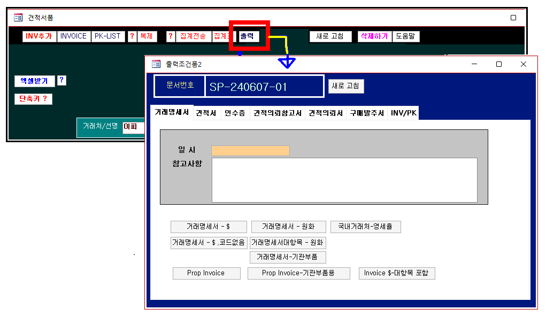The height and width of the screenshot is (317, 546).
Task: Click the 단축키 ? shortcut help button
Action: 33,99
